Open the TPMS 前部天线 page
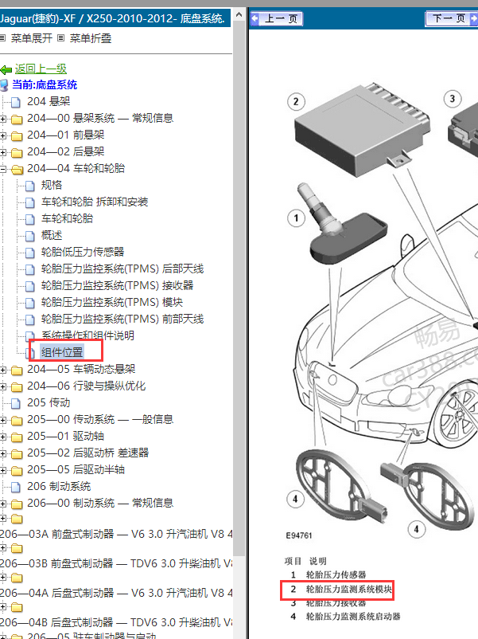The height and width of the screenshot is (639, 478). 122,319
